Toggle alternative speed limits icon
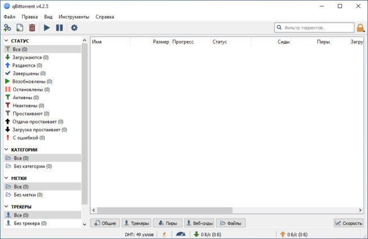368x239 pixels. click(x=181, y=234)
